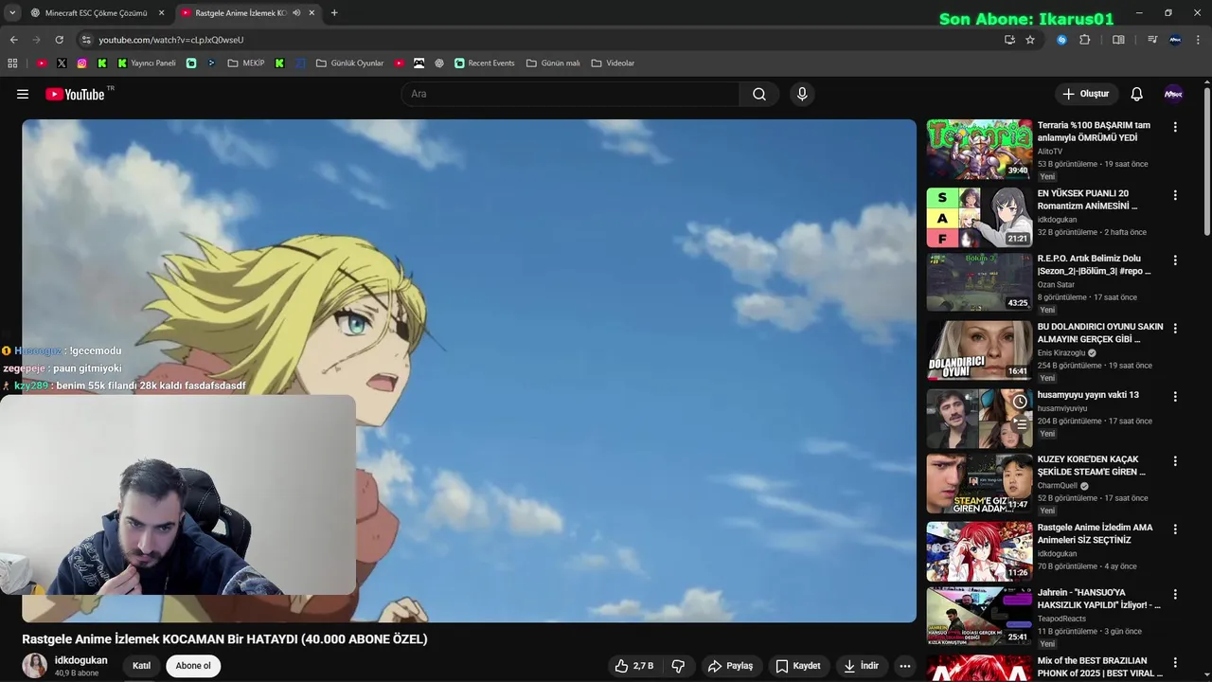Go back to the previous page

13,40
